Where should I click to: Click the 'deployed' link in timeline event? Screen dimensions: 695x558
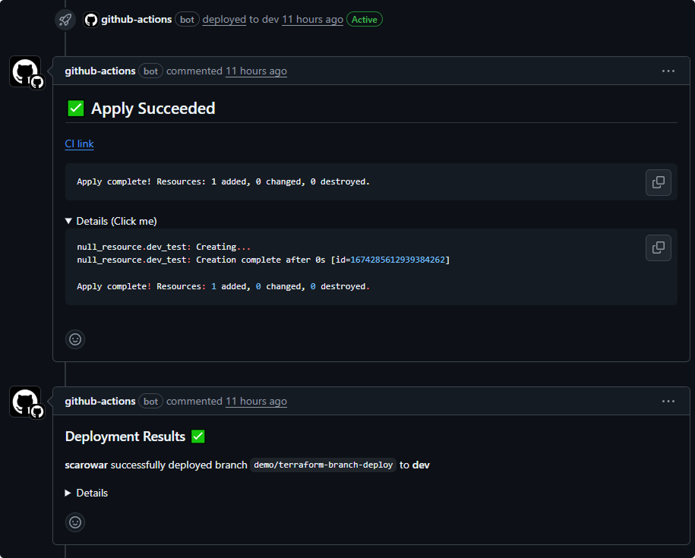click(224, 20)
